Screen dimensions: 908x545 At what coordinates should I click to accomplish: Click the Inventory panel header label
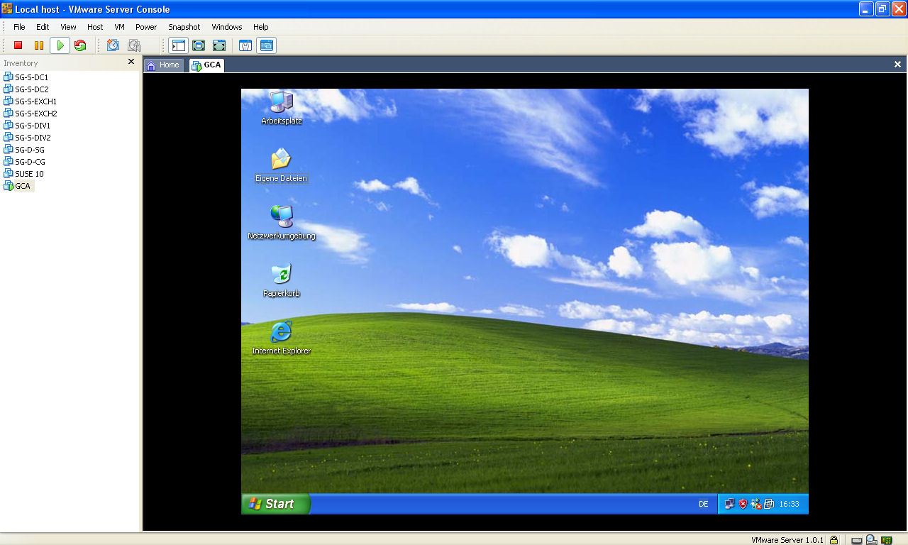point(21,63)
